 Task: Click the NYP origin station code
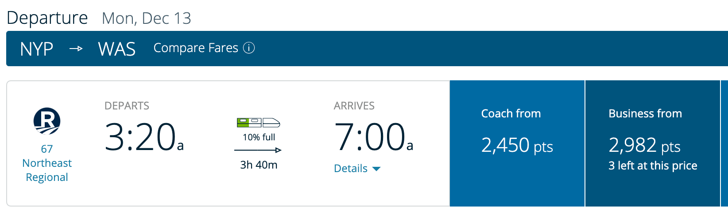coord(37,49)
